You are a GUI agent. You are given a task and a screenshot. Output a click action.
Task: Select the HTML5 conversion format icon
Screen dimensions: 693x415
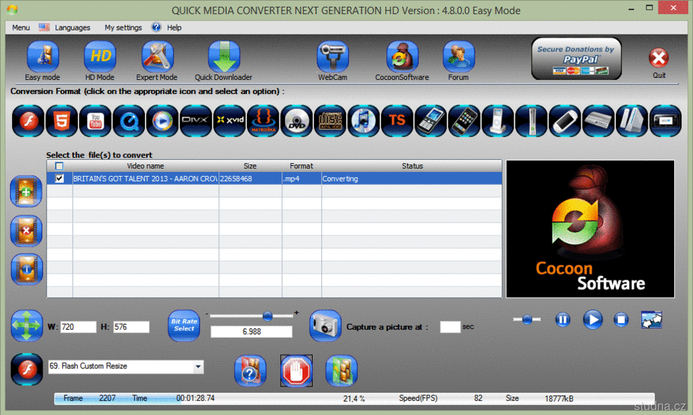point(62,121)
